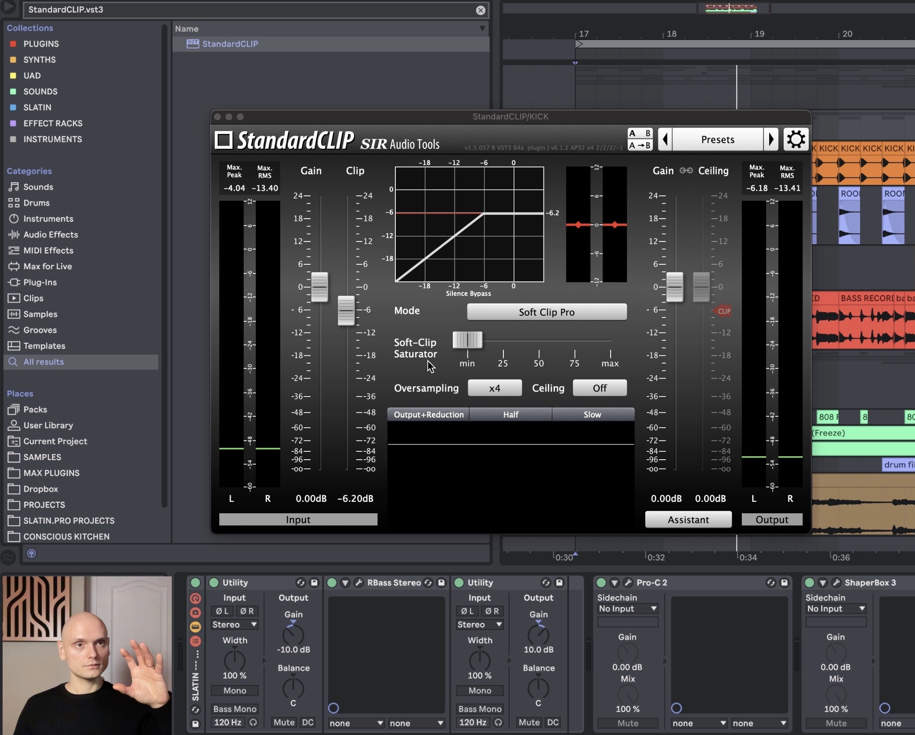The image size is (915, 735).
Task: Click the rack's red list icon
Action: 195,641
